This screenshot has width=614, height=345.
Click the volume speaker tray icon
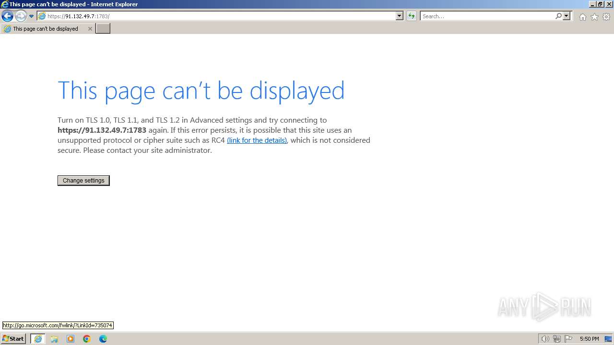pos(545,339)
